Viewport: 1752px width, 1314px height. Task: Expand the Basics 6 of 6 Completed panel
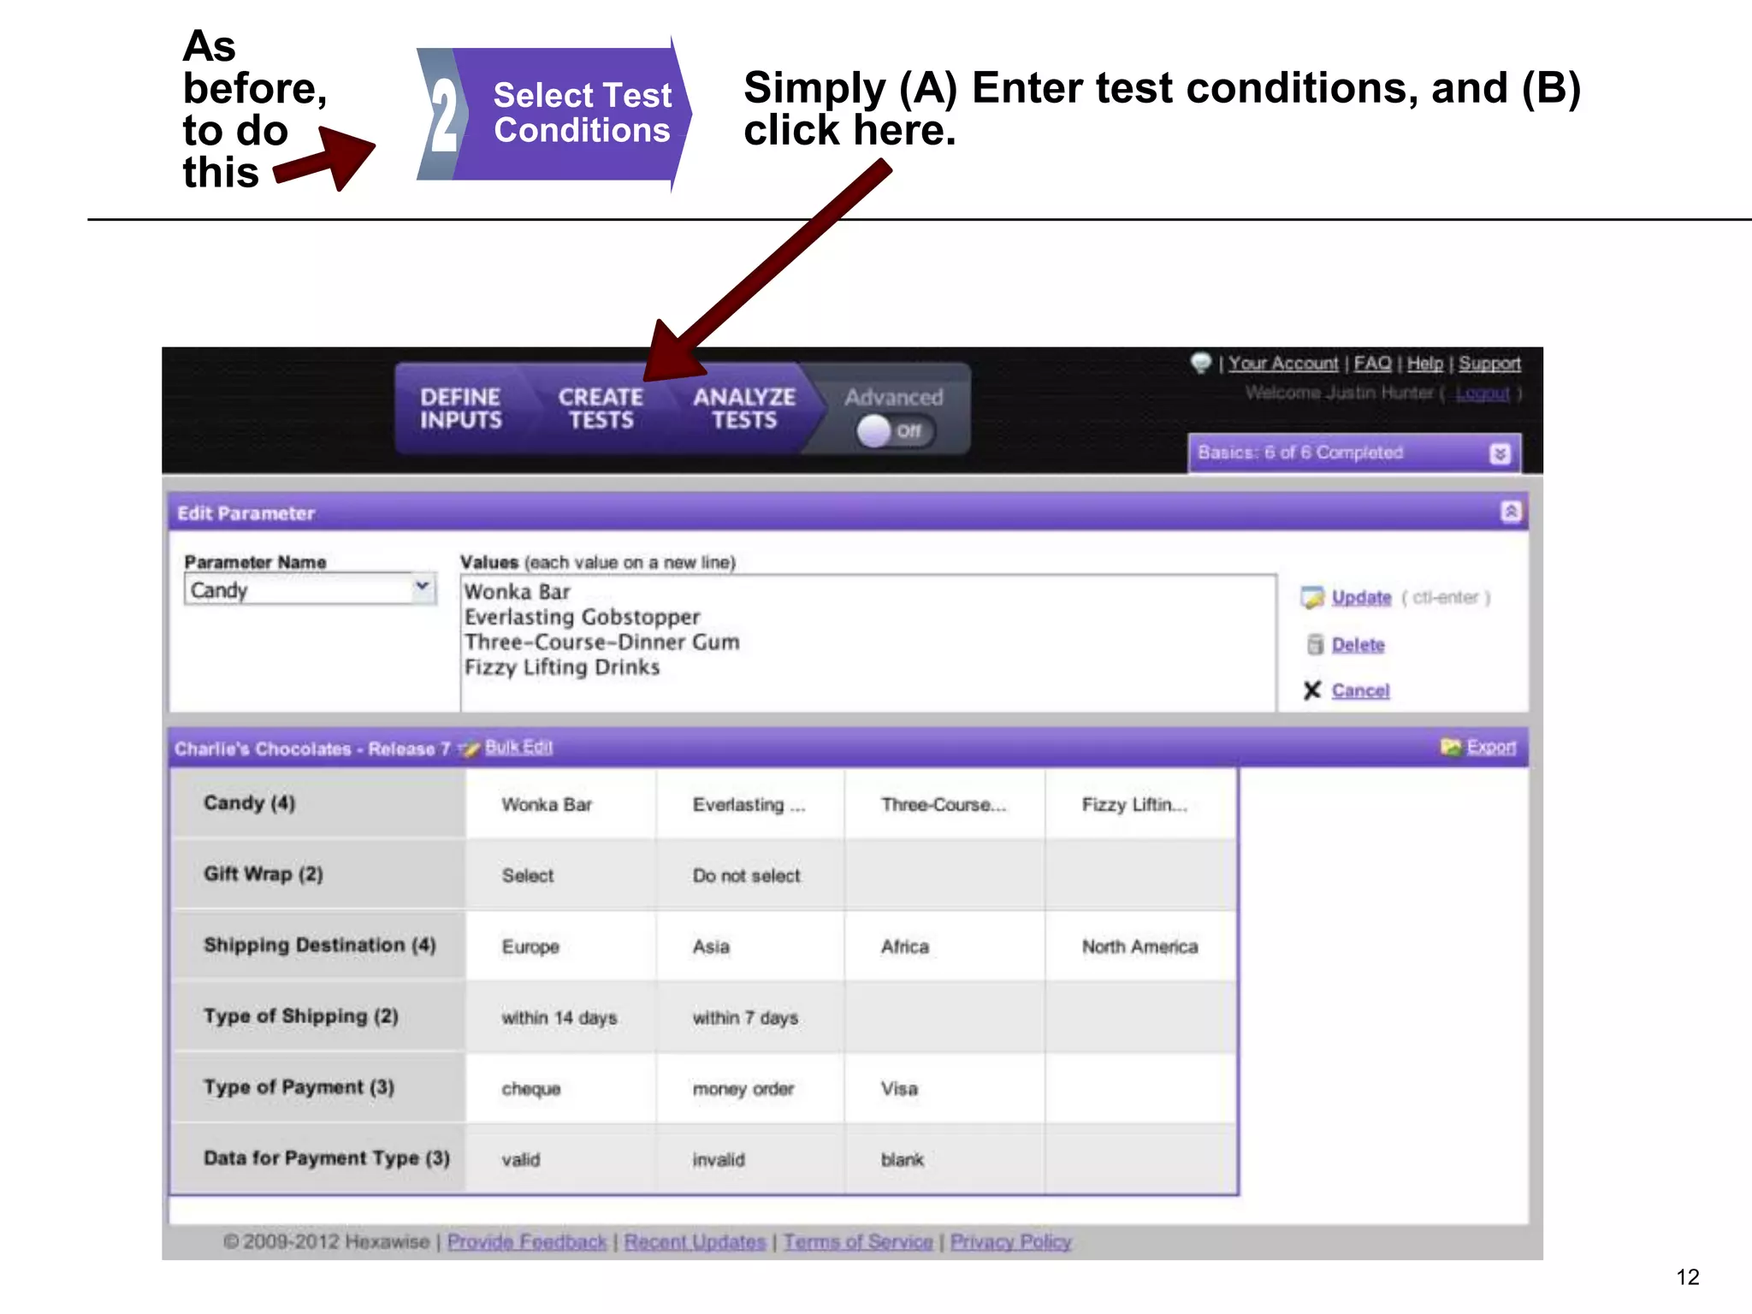[1499, 453]
